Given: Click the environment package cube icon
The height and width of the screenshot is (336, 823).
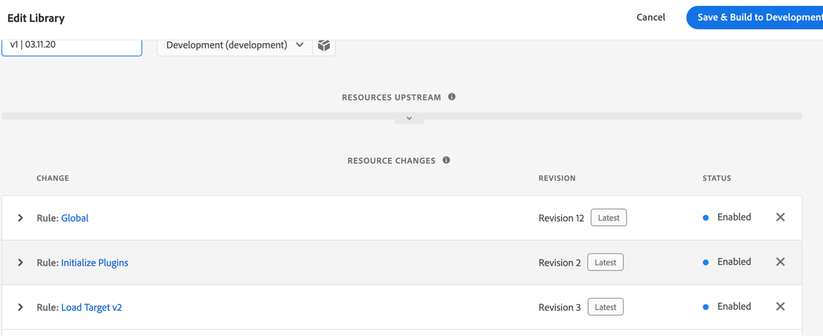Looking at the screenshot, I should click(324, 45).
